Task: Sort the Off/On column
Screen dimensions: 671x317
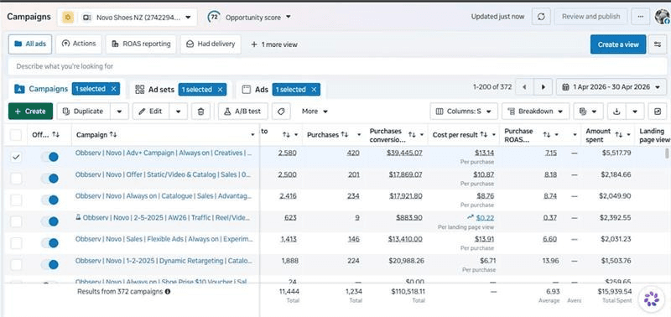Action: (55, 135)
